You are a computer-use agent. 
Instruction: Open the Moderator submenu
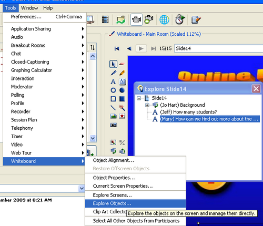pos(45,87)
